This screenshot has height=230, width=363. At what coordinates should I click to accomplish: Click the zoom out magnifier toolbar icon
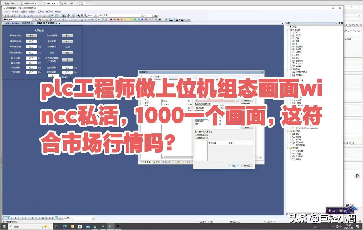pyautogui.click(x=82, y=16)
